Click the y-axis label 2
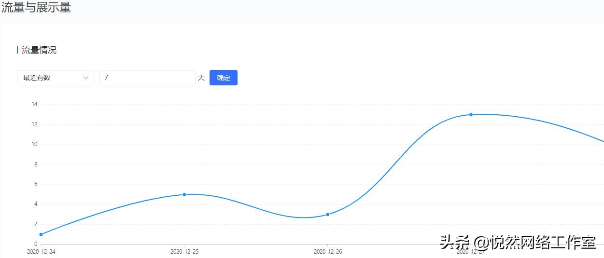Viewport: 604px width, 258px height. pyautogui.click(x=35, y=224)
